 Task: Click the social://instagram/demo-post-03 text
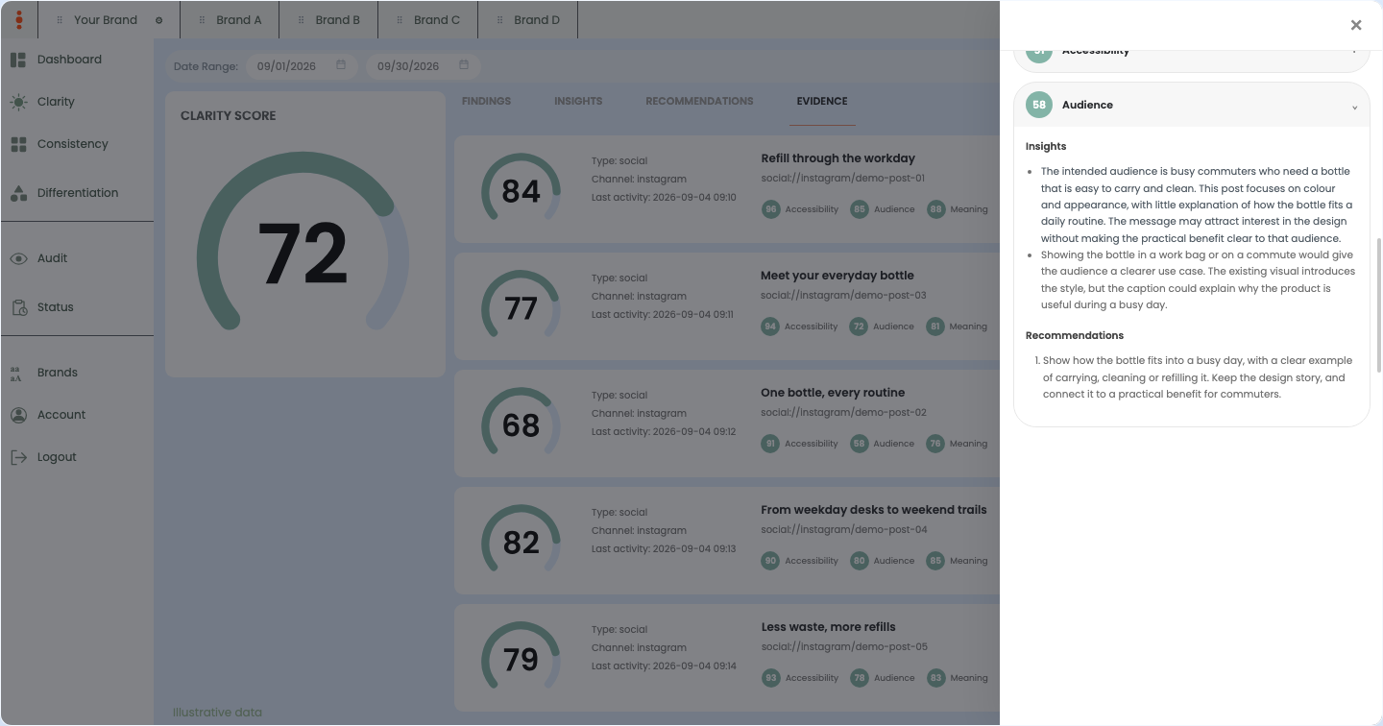point(843,296)
